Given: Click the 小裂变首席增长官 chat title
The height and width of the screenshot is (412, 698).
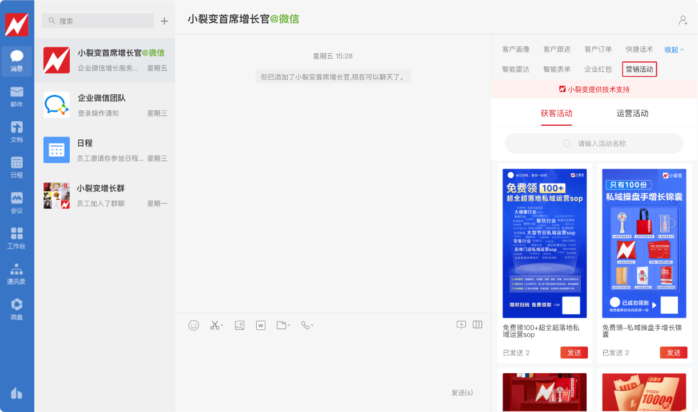Looking at the screenshot, I should pyautogui.click(x=243, y=19).
